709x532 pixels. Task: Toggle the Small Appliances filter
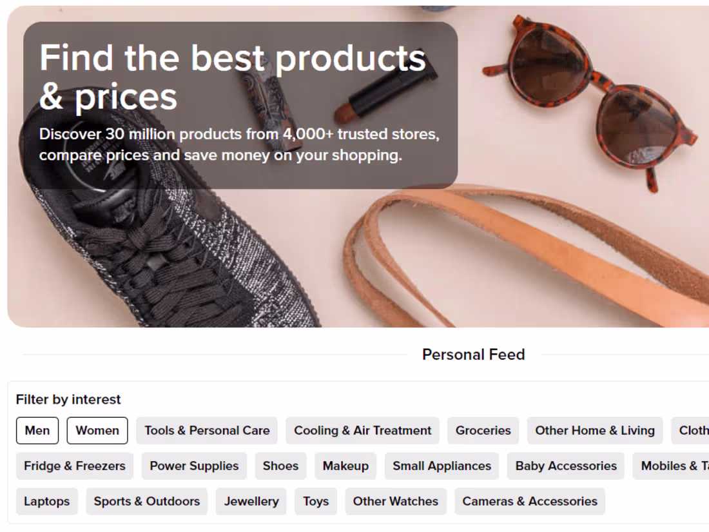pyautogui.click(x=442, y=466)
